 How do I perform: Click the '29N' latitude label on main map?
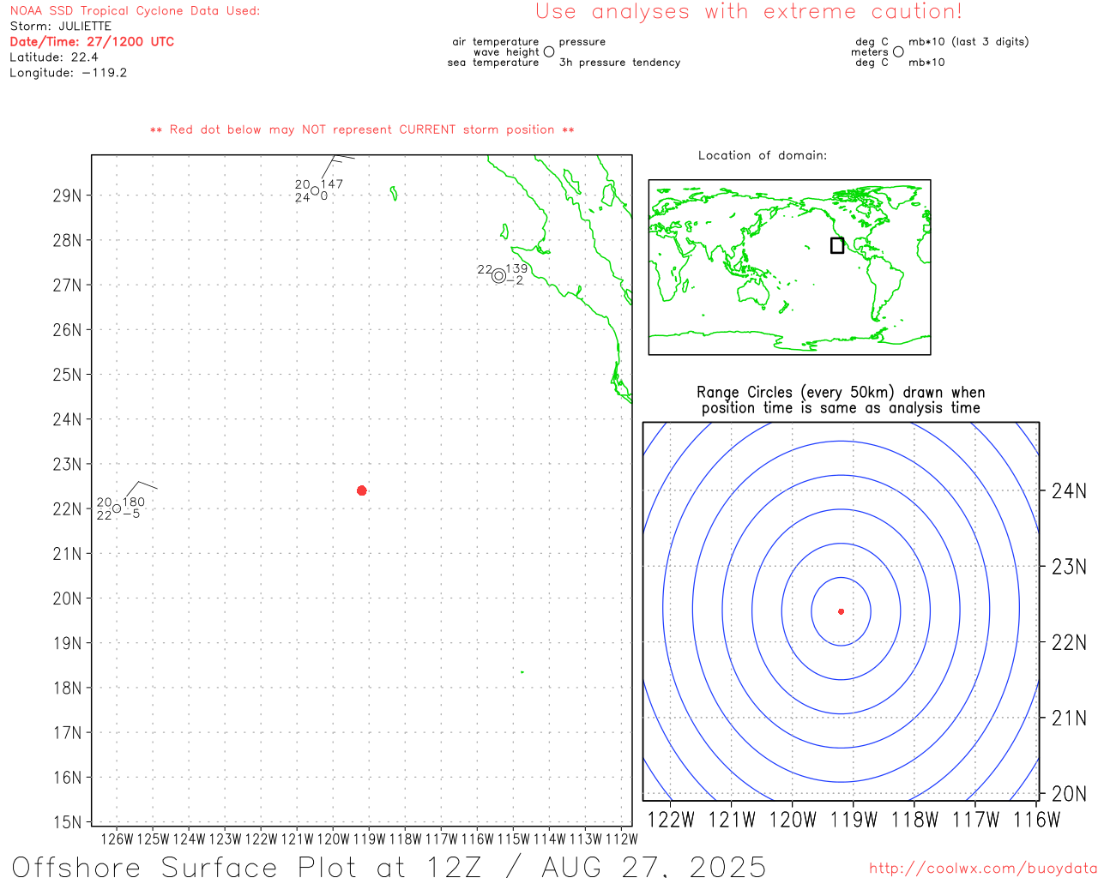[x=67, y=195]
